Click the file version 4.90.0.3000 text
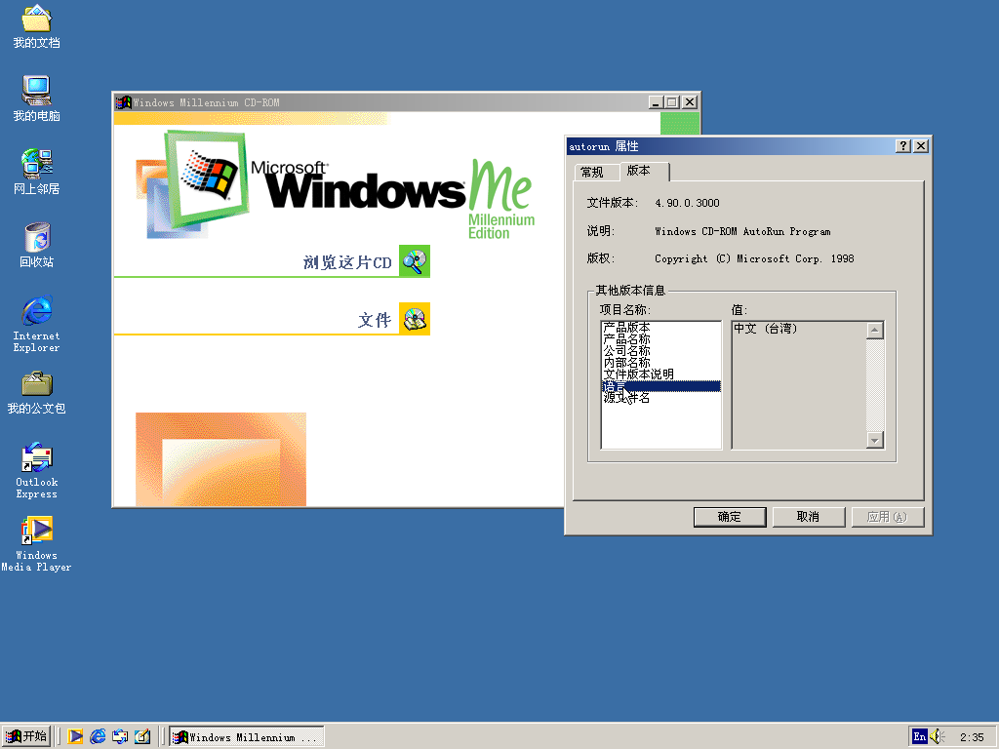Image resolution: width=999 pixels, height=749 pixels. pyautogui.click(x=688, y=203)
